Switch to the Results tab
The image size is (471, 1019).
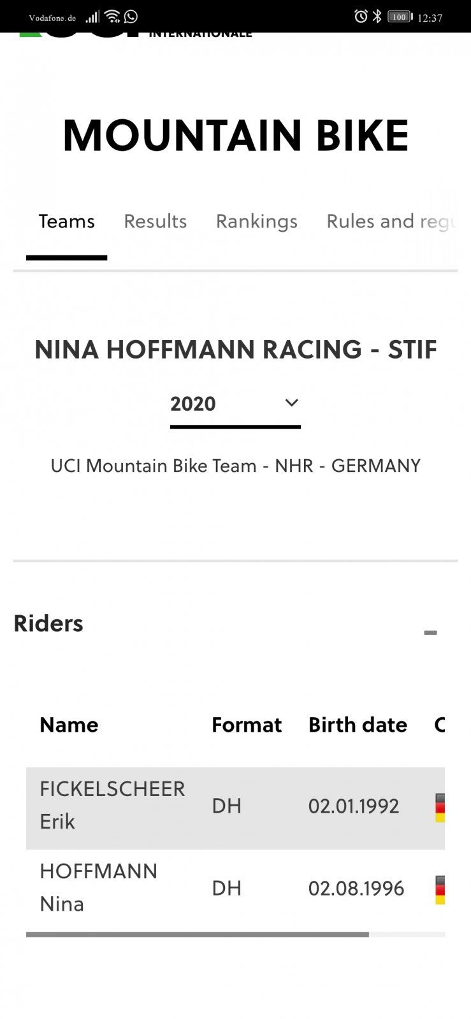[x=155, y=222]
